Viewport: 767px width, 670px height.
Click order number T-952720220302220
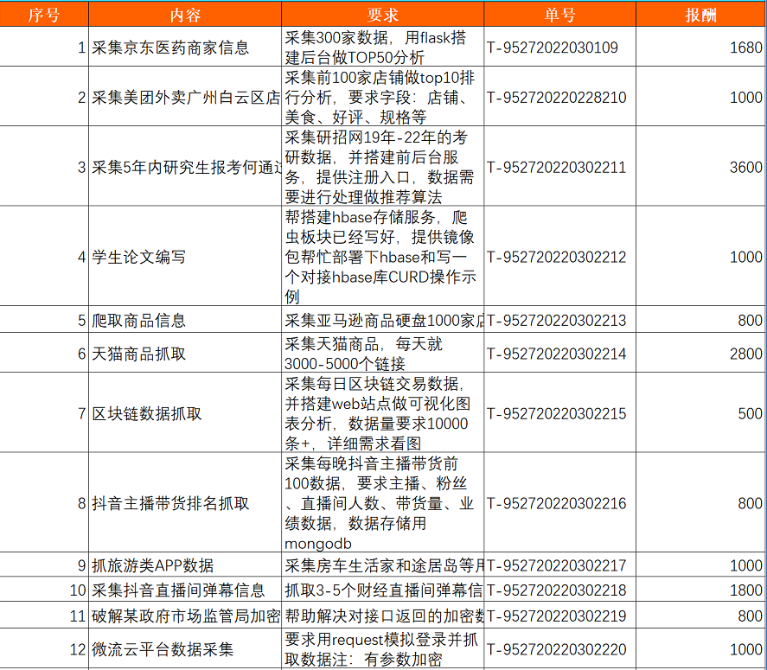pos(560,648)
